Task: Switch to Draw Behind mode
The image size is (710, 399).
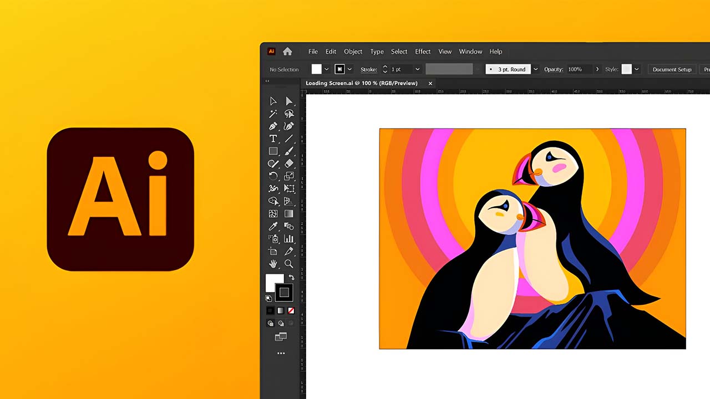Action: [x=281, y=323]
